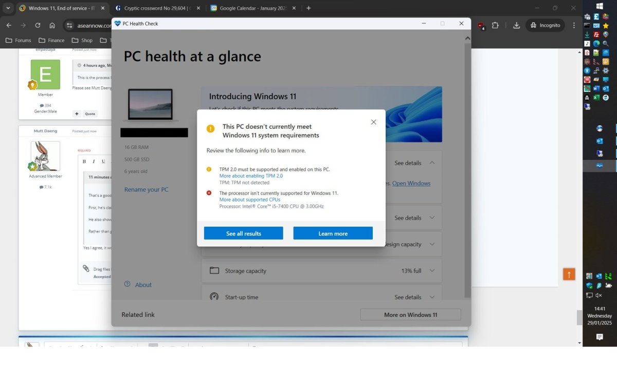617x370 pixels.
Task: Switch to the Windows 11, End of service tab
Action: [x=62, y=8]
